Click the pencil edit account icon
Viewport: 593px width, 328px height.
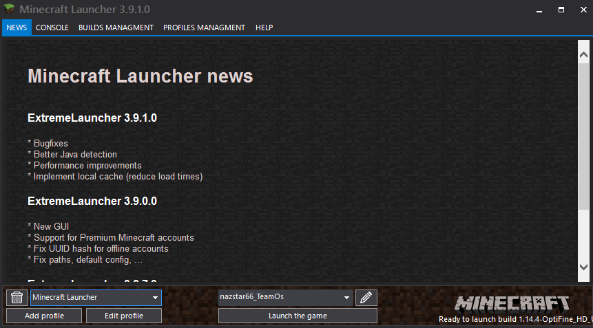coord(366,298)
